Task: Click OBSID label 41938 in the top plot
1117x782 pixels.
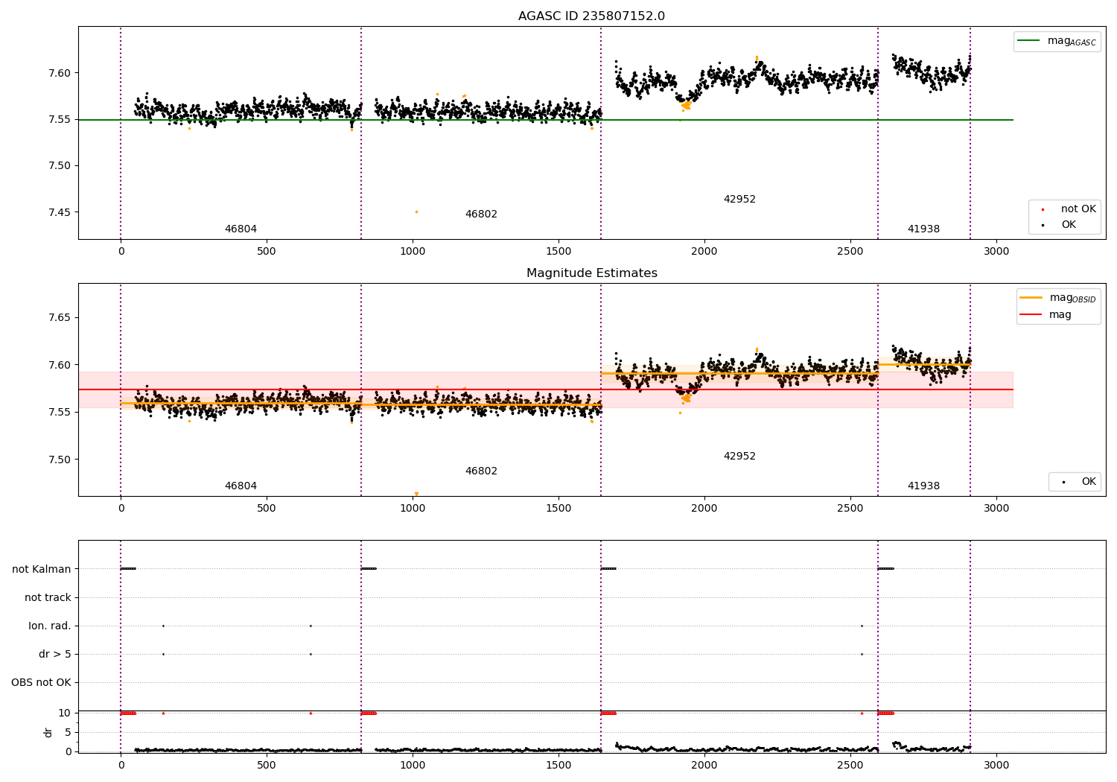Action: point(923,229)
